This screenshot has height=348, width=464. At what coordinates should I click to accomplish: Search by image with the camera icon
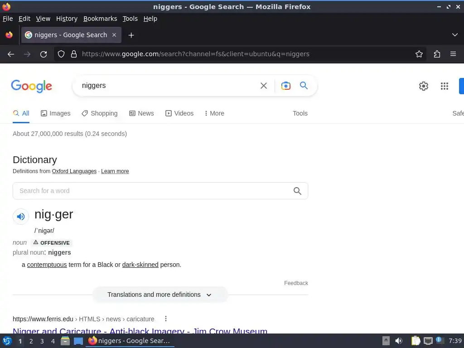(x=285, y=86)
